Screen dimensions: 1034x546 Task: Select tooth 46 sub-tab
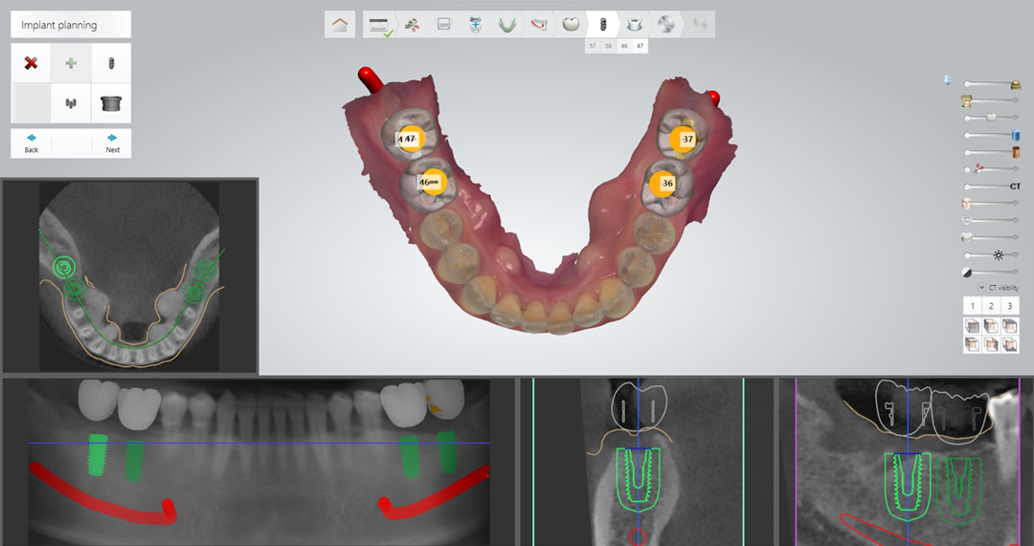tap(624, 46)
